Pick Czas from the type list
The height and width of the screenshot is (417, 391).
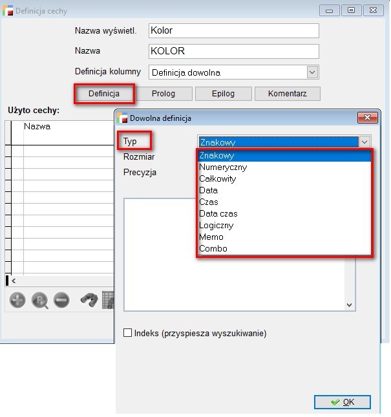(284, 202)
